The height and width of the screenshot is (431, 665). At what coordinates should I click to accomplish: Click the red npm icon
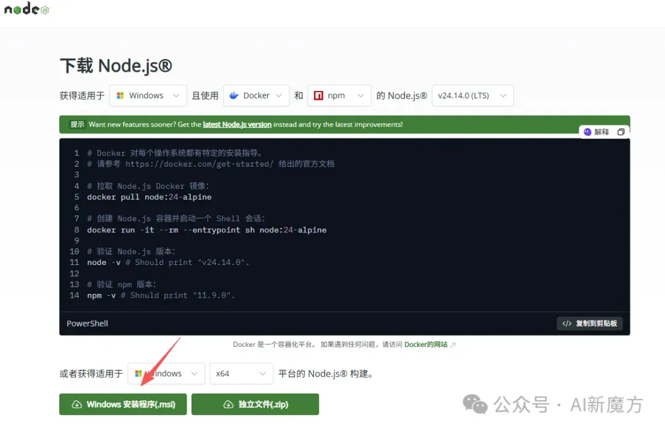pyautogui.click(x=318, y=96)
